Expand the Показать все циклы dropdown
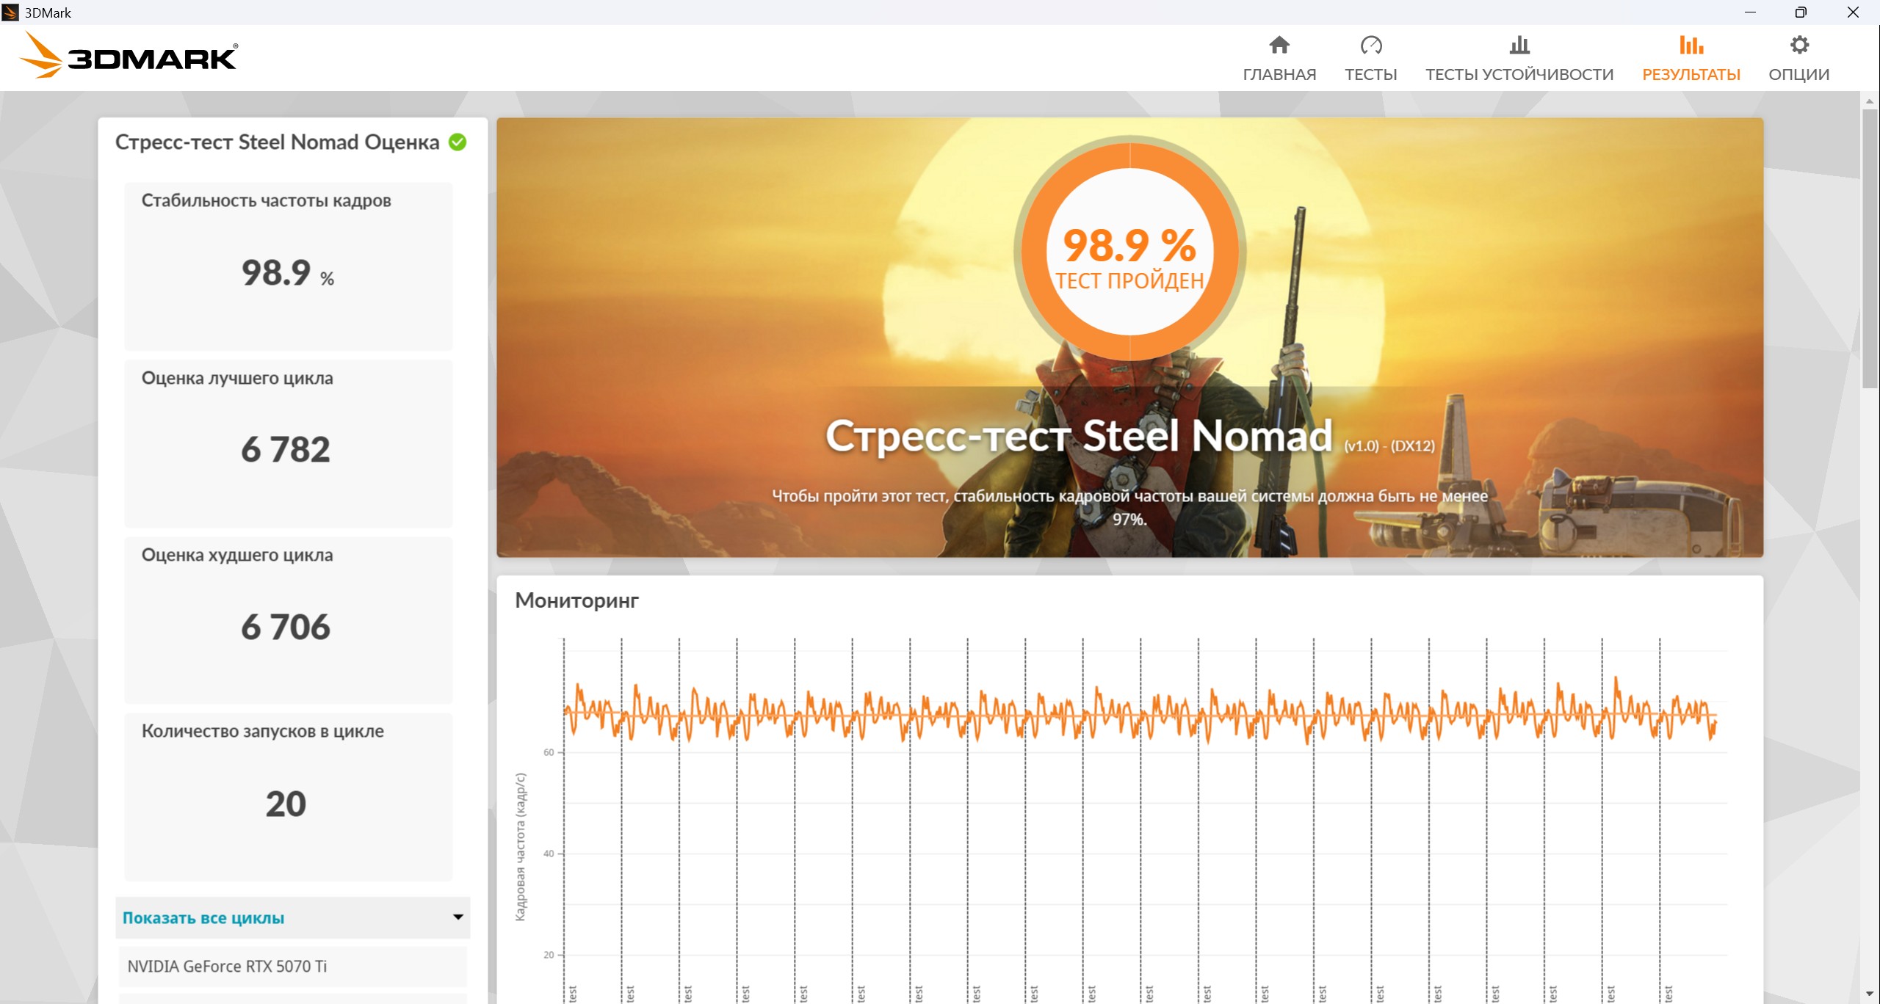The height and width of the screenshot is (1004, 1880). 292,917
